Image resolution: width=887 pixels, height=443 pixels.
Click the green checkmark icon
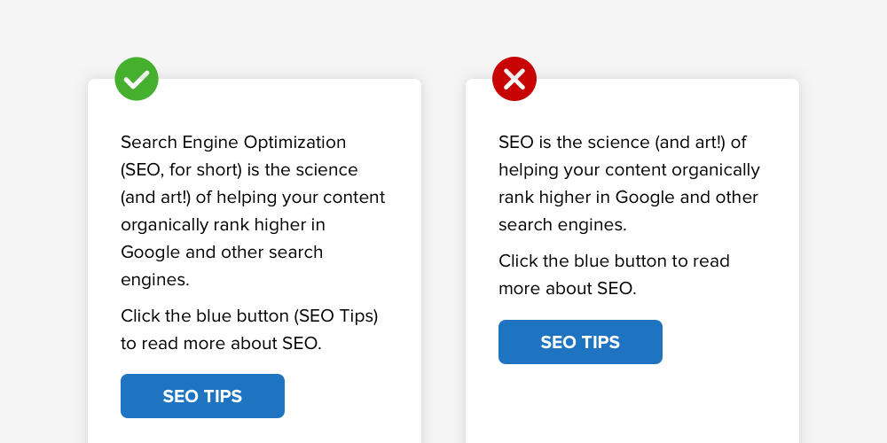click(x=137, y=79)
